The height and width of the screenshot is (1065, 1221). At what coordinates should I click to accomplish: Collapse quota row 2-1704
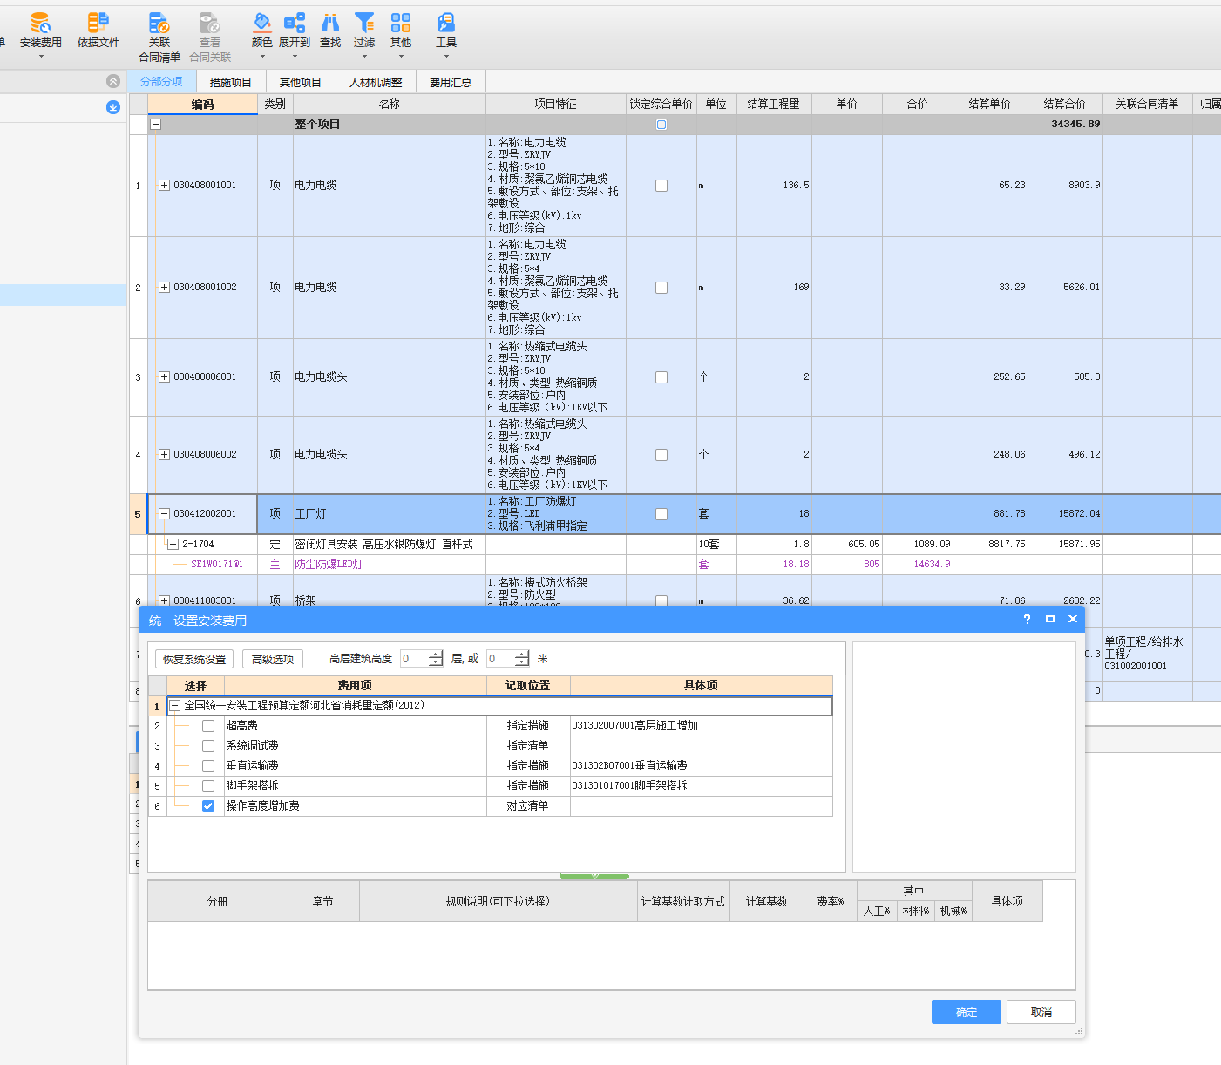[173, 544]
